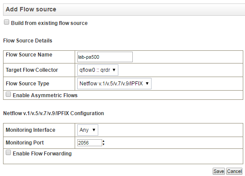
Task: Save the new flow source
Action: 219,171
